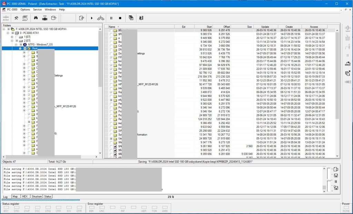This screenshot has height=214, width=353.
Task: Sort file list by Ext column
Action: pos(184,27)
